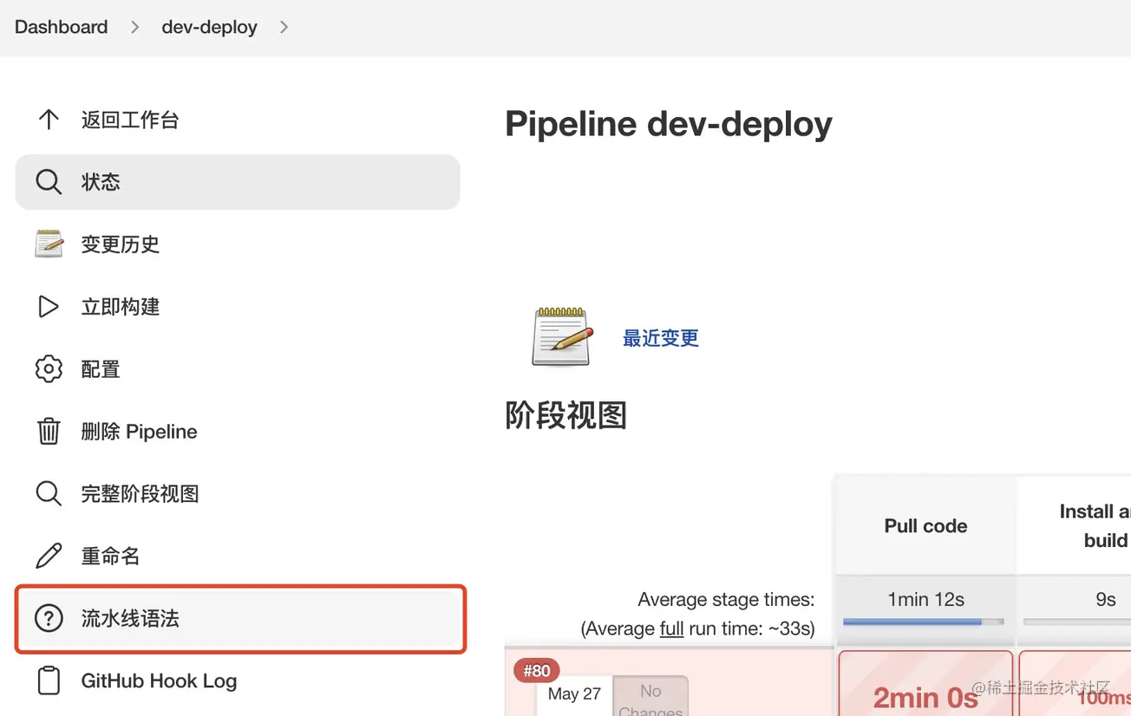
Task: Click the pencil icon for 重命名
Action: pos(49,556)
